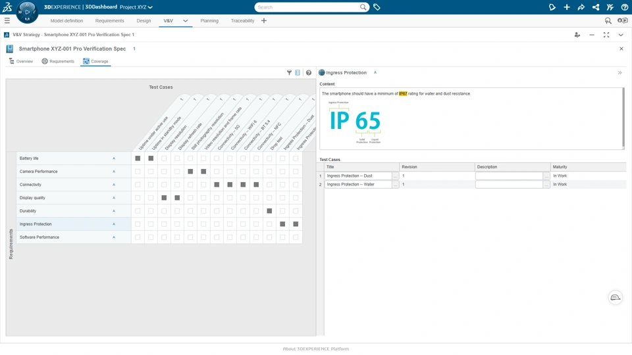
Task: Open the Project XYZ dashboard dropdown
Action: point(136,7)
